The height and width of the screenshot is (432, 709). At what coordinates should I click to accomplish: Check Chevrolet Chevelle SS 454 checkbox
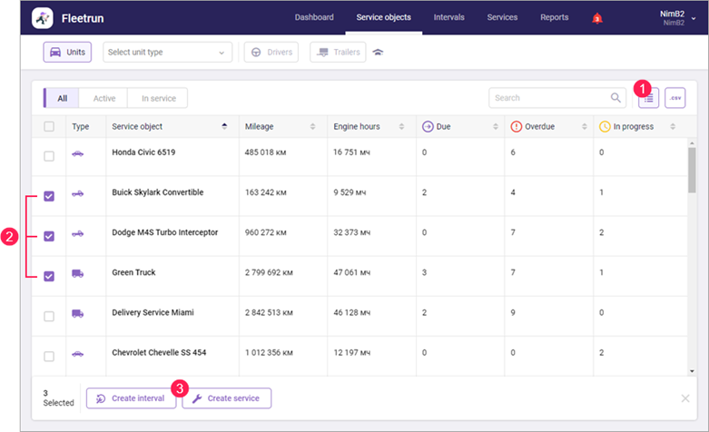[49, 357]
